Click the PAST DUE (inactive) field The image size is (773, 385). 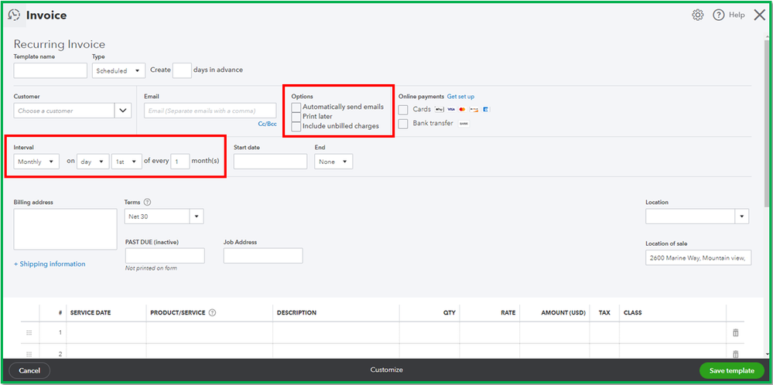(165, 256)
